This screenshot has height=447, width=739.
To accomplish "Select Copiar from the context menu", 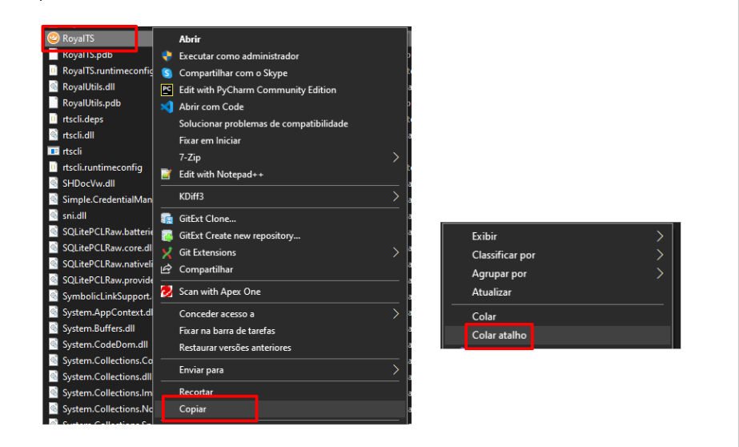I will (193, 409).
